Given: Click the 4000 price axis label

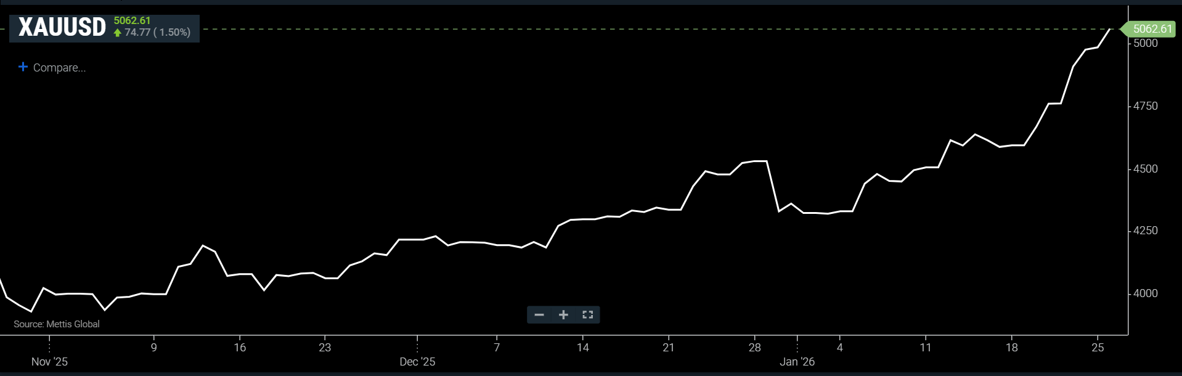Looking at the screenshot, I should 1146,293.
